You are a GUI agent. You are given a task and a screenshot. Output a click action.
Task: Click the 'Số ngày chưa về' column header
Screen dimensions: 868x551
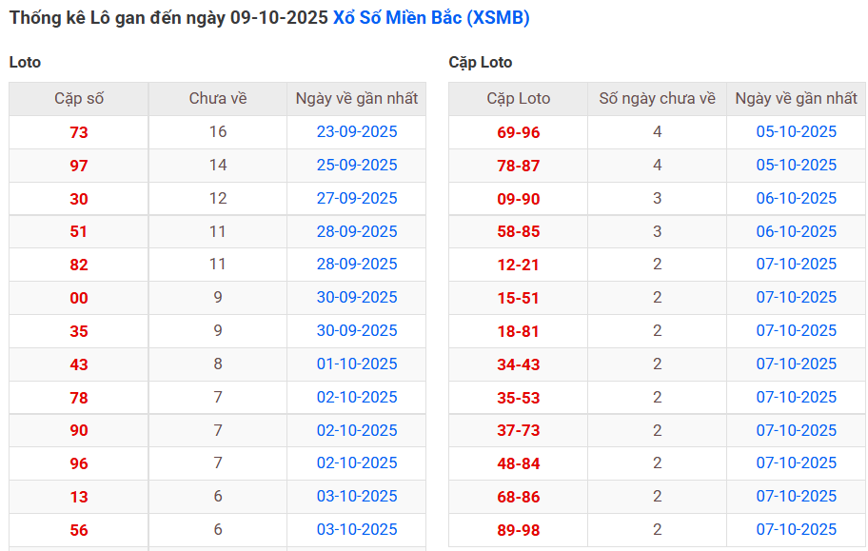(x=657, y=99)
